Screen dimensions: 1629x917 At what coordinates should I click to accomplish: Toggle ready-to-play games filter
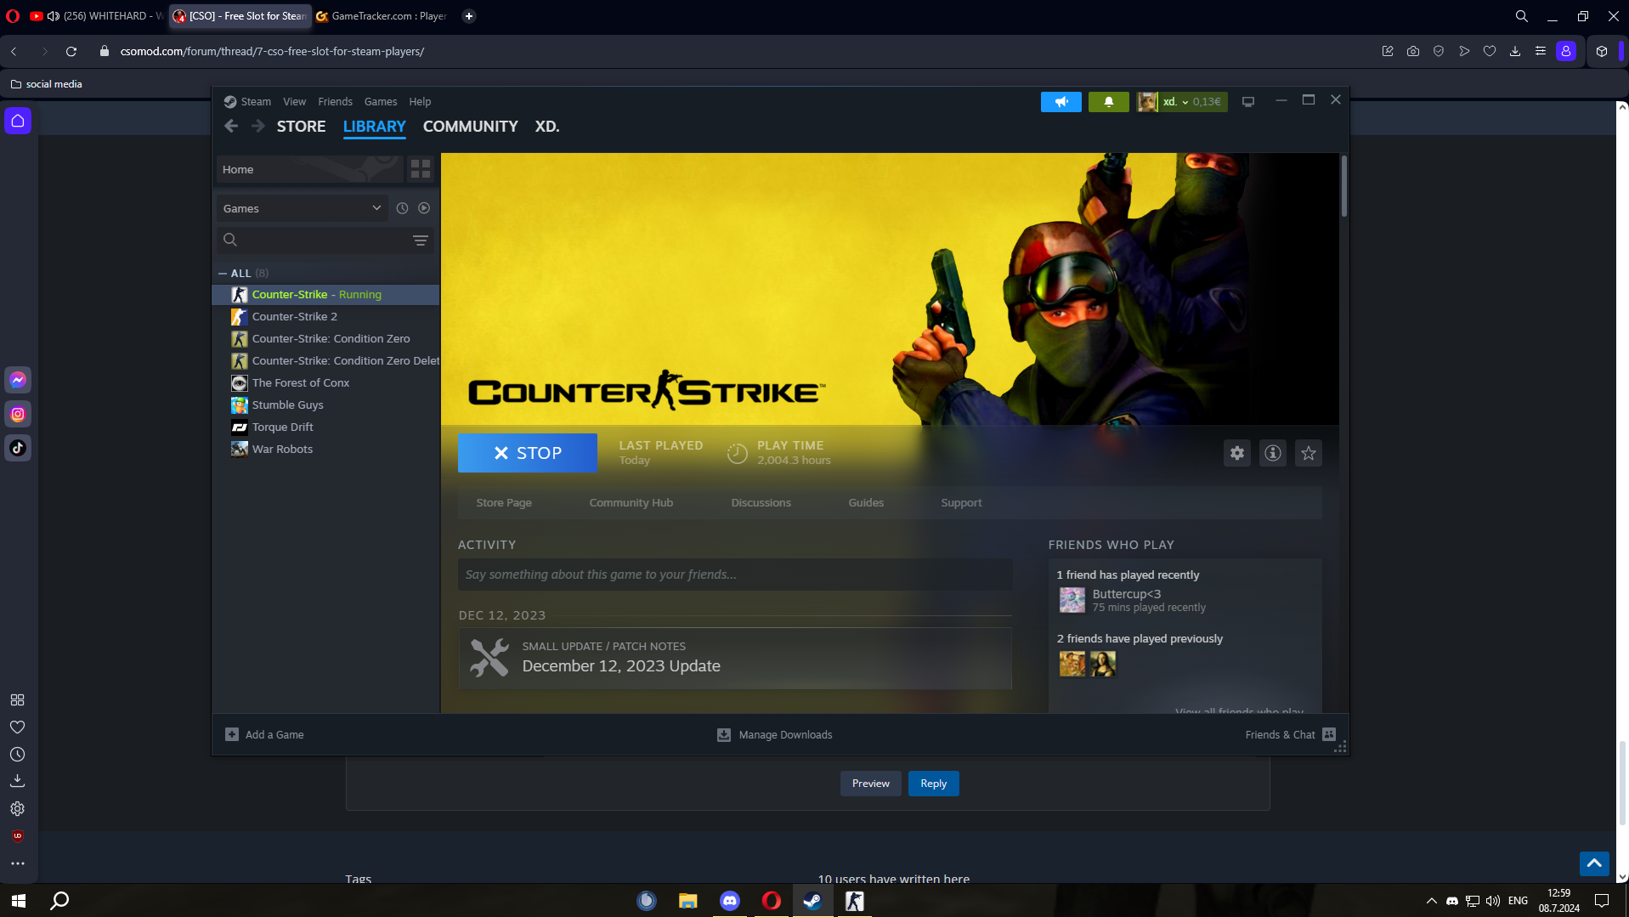424,208
